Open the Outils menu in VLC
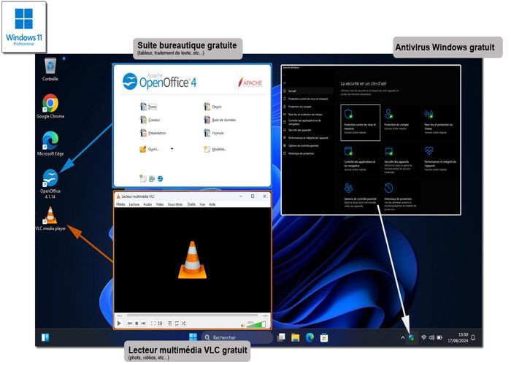The height and width of the screenshot is (365, 511). point(191,204)
